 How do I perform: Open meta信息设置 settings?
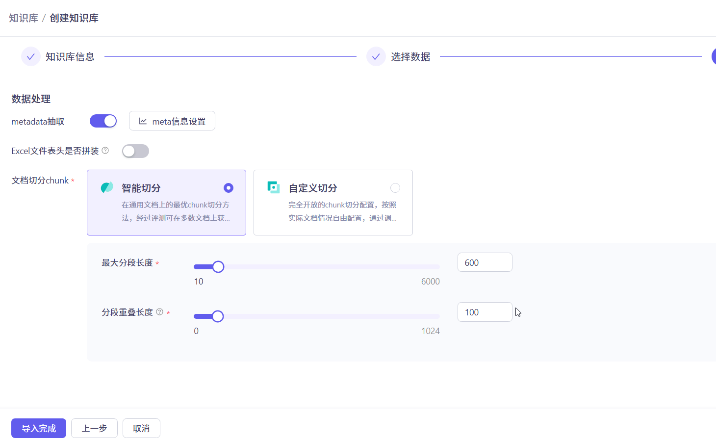pos(172,121)
